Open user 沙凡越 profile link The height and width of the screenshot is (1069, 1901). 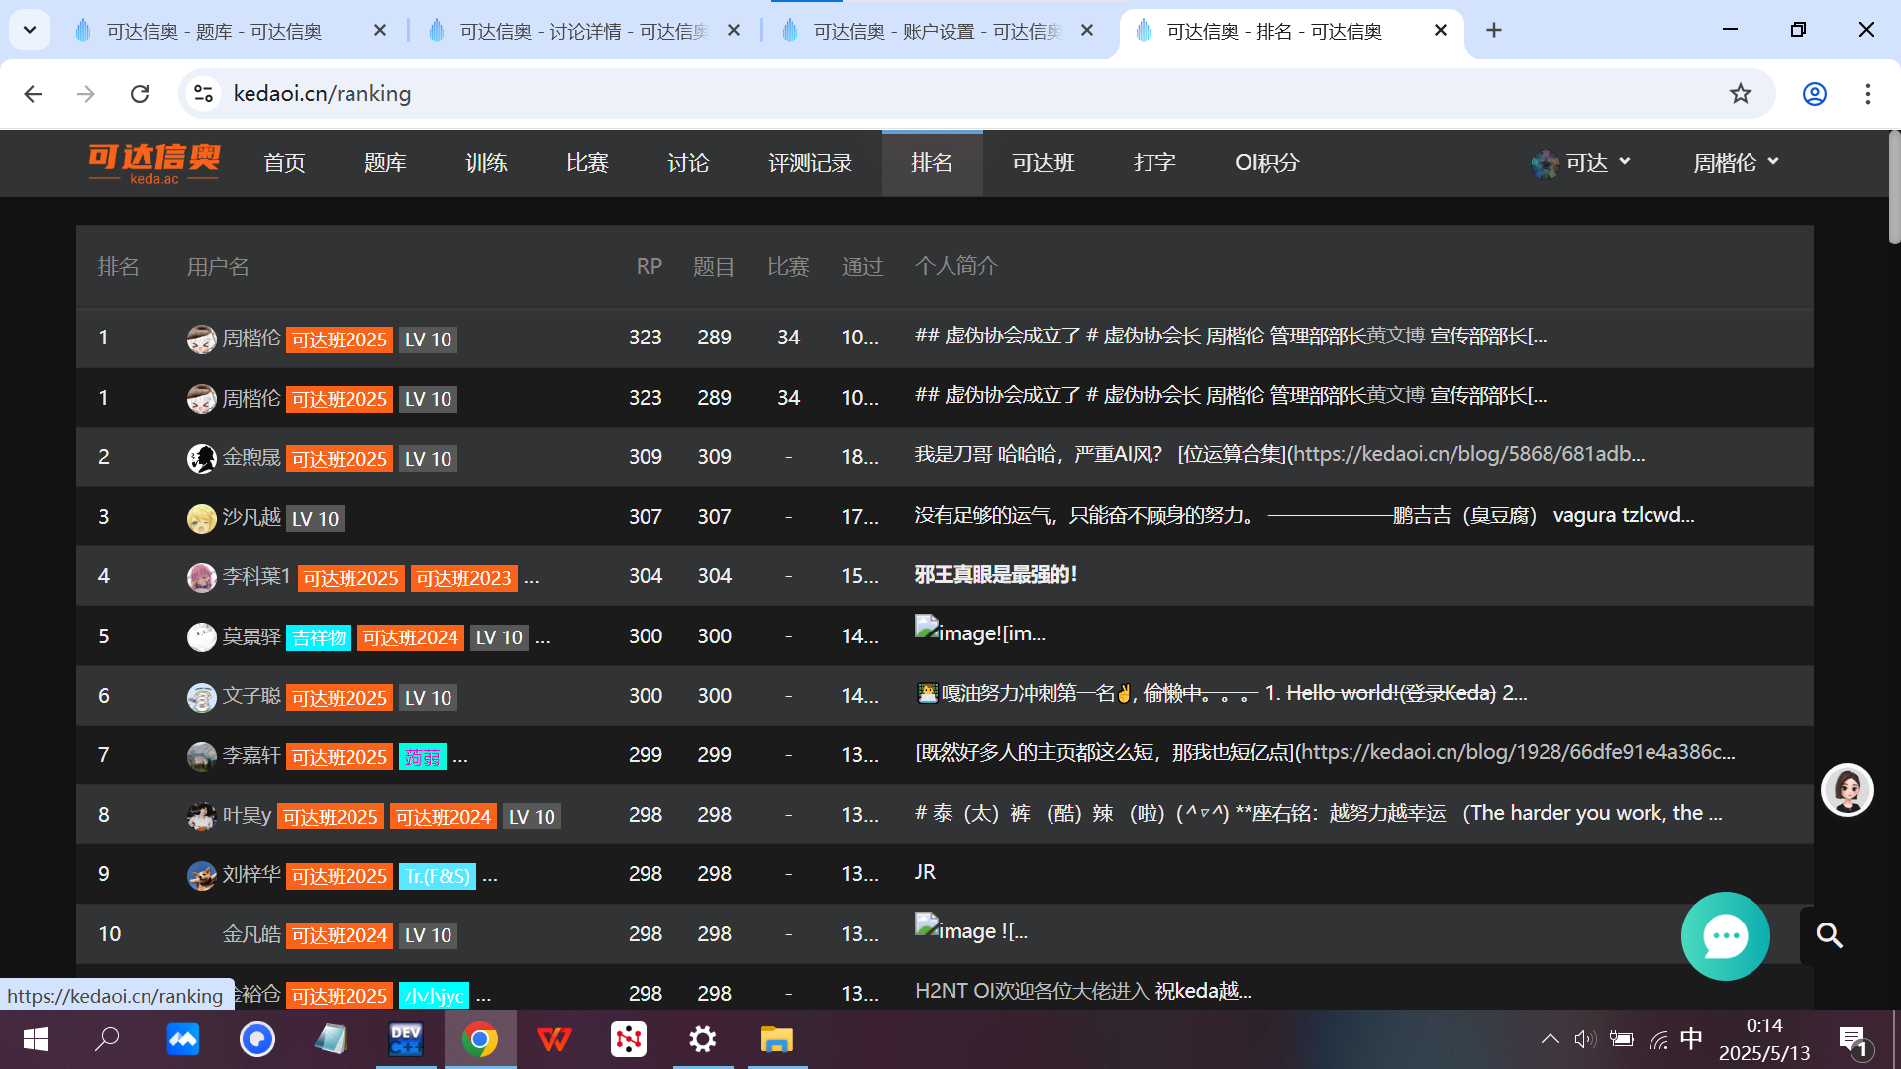coord(251,517)
